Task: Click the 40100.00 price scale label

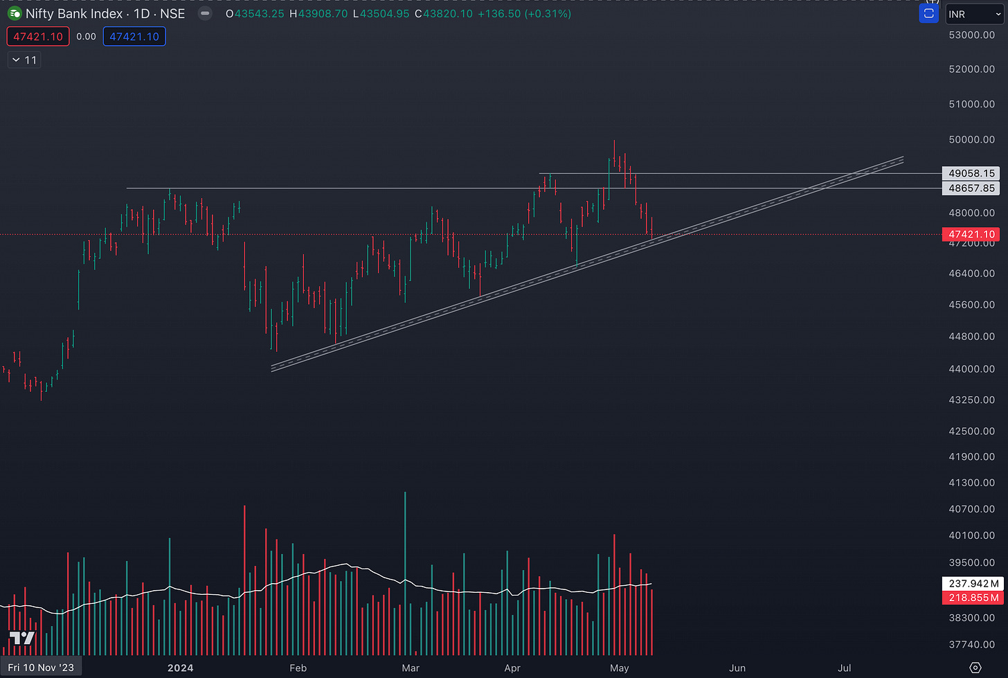Action: (x=971, y=535)
